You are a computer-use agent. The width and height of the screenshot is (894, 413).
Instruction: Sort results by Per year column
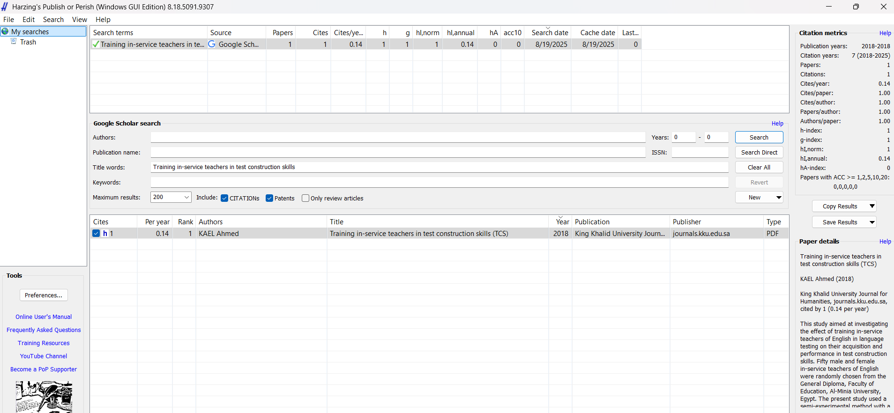155,221
